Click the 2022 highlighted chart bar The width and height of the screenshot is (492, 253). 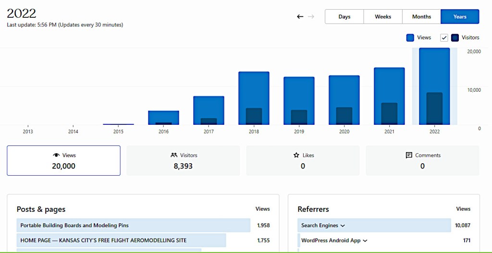pos(434,86)
